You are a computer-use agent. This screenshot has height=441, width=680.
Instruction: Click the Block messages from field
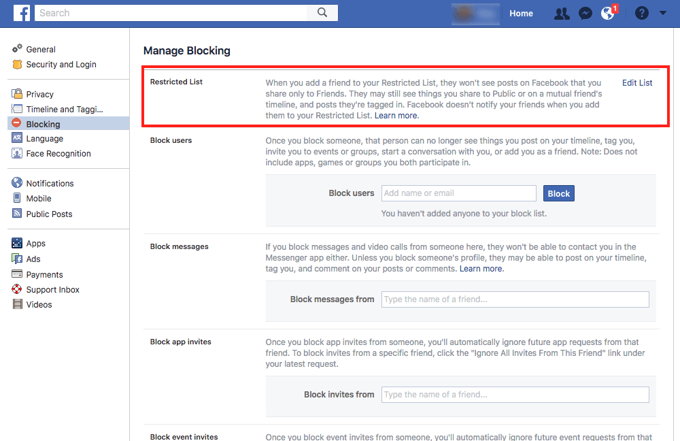[515, 299]
